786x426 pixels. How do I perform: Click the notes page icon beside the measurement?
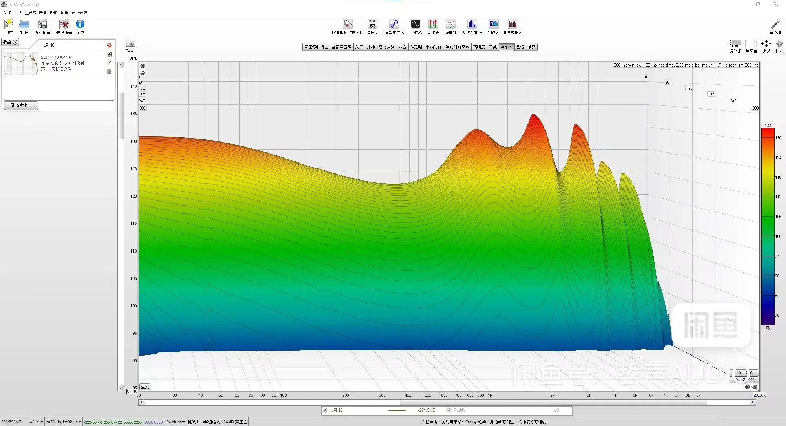point(109,71)
